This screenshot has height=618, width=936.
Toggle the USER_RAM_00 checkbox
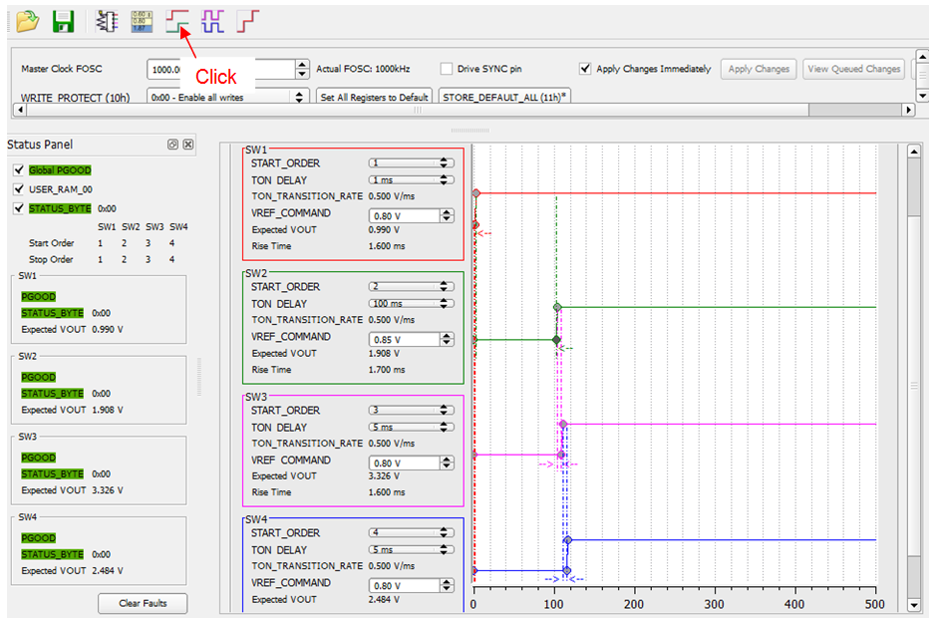click(x=18, y=189)
